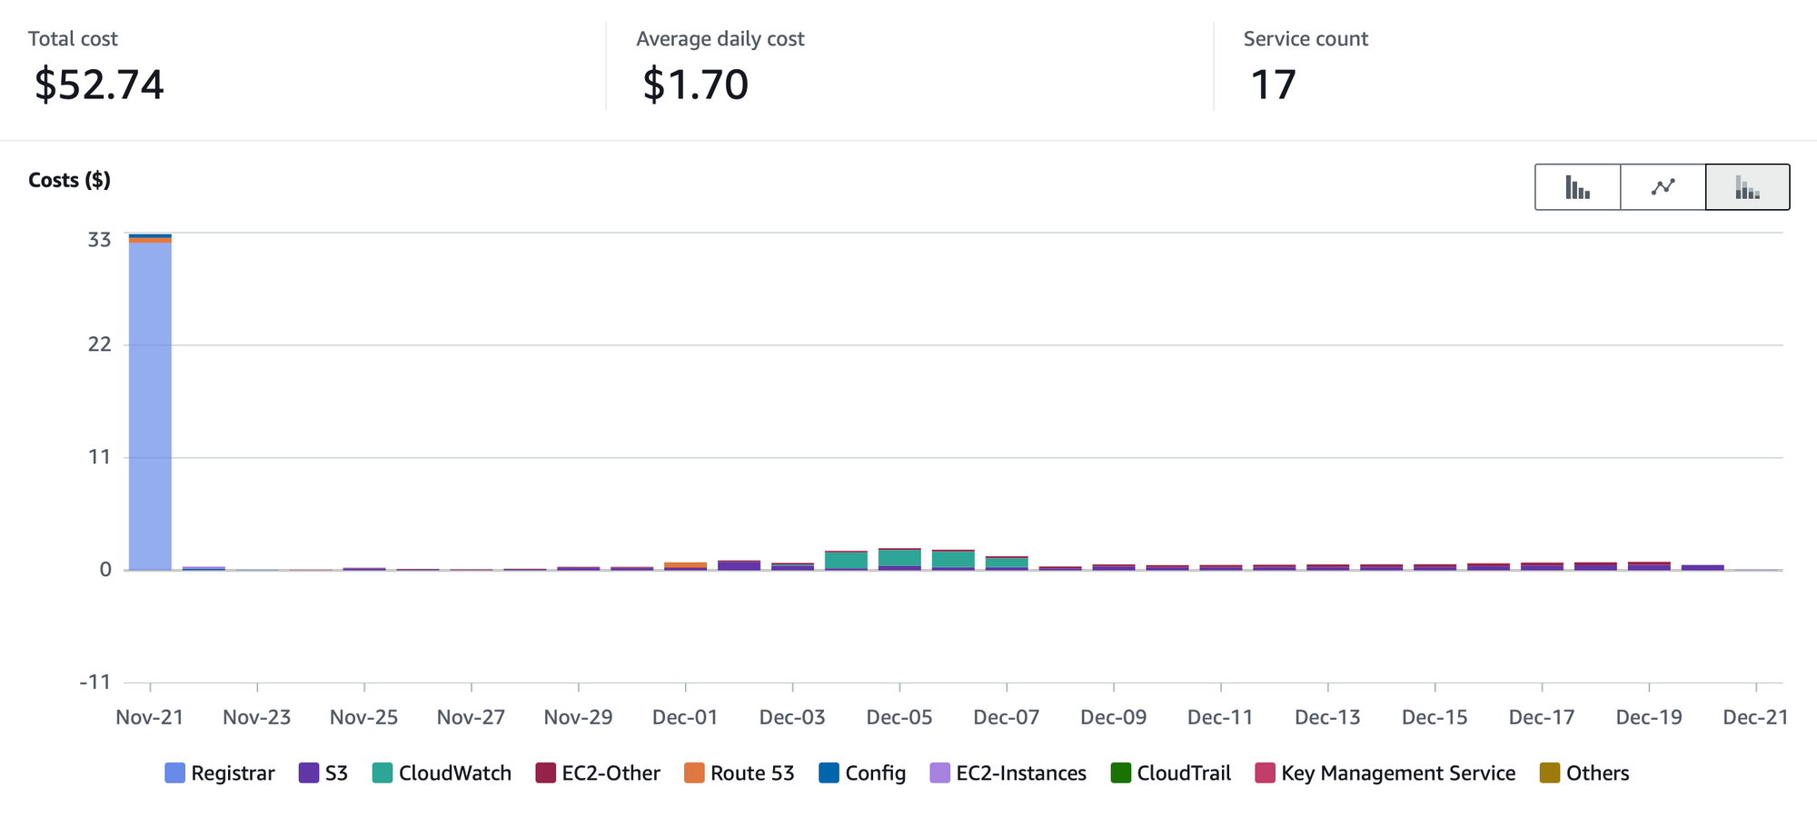Click the CloudWatch segment of the Dec-05 bar
The height and width of the screenshot is (817, 1817).
coord(899,558)
